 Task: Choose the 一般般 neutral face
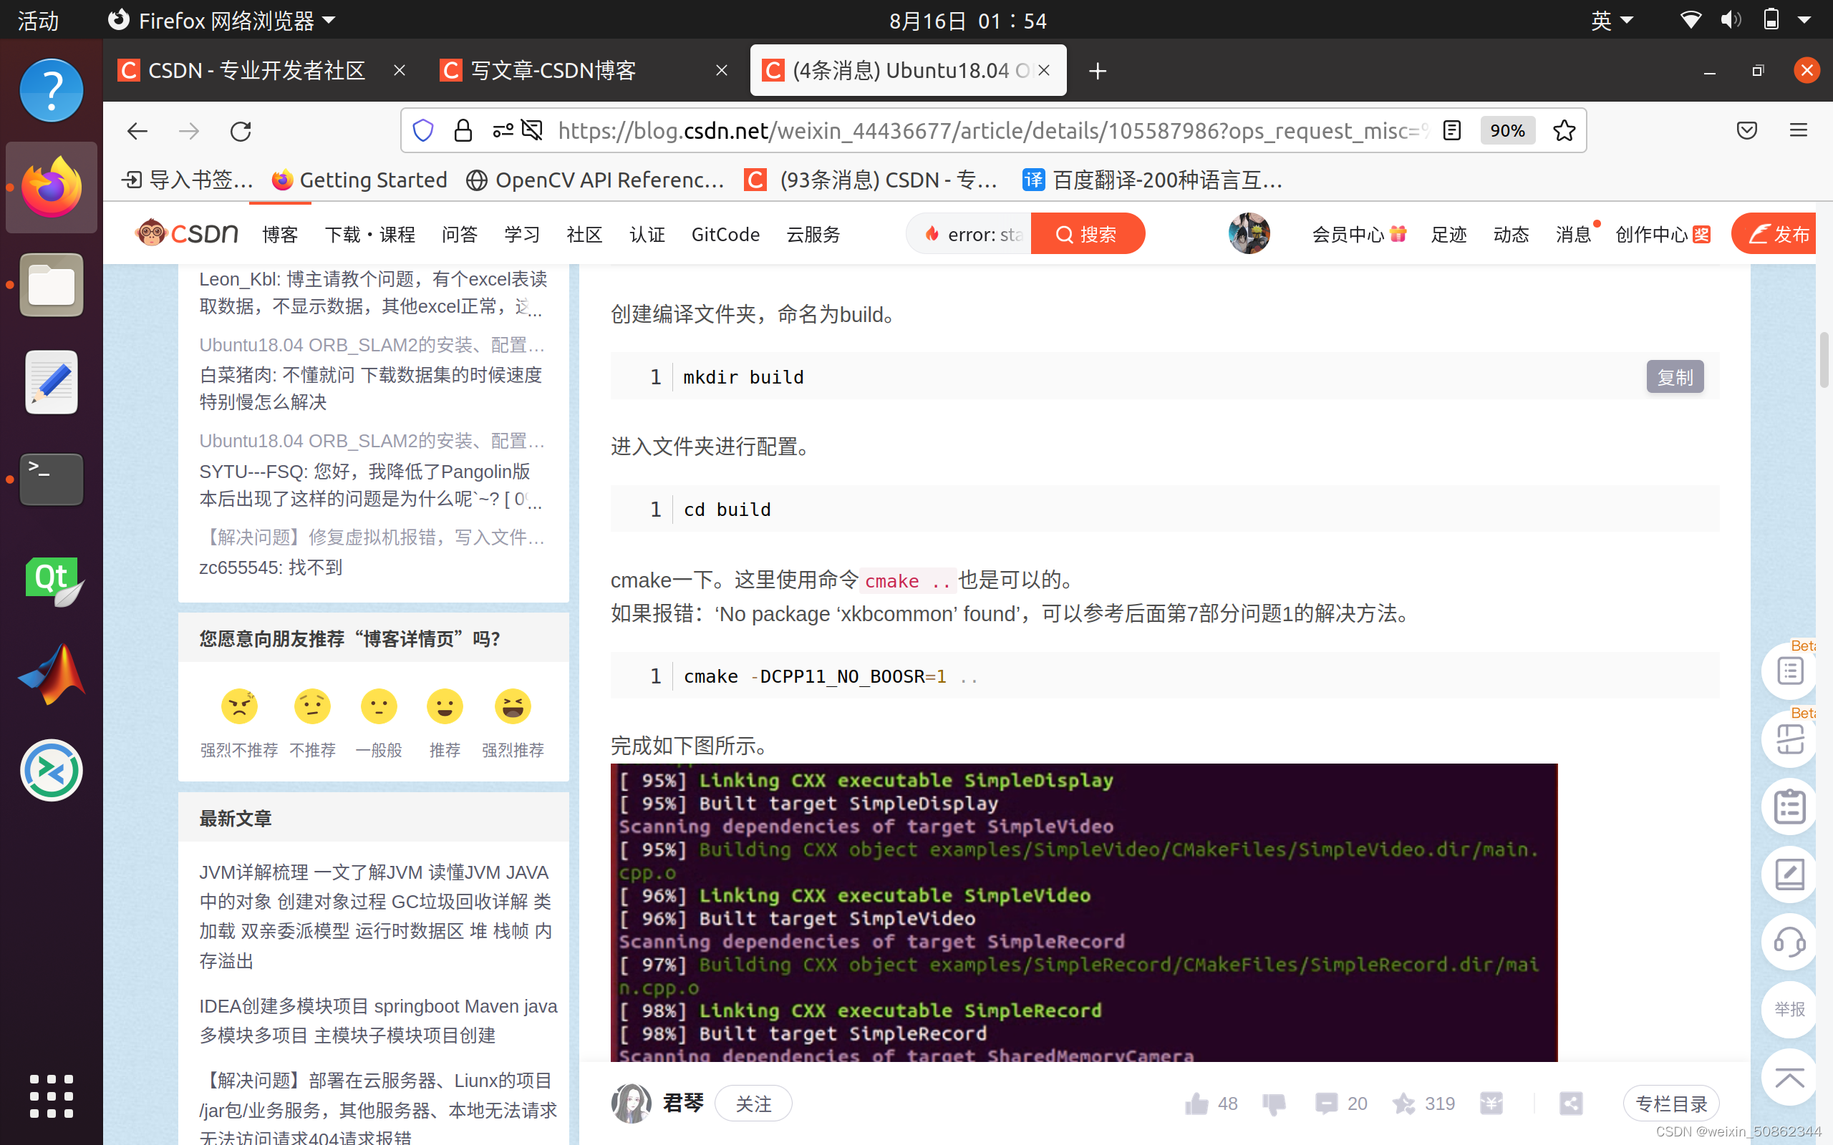(379, 706)
